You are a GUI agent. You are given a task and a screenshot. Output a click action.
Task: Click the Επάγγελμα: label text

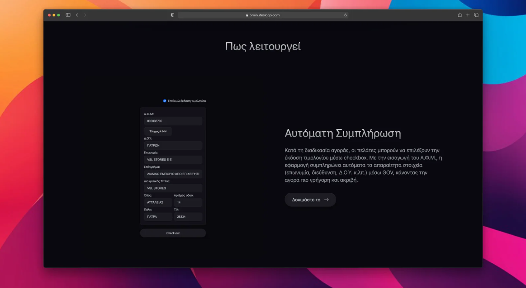[x=152, y=167]
